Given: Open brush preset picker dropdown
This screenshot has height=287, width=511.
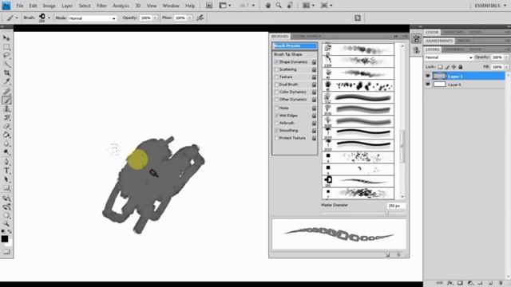Looking at the screenshot, I should pos(49,18).
